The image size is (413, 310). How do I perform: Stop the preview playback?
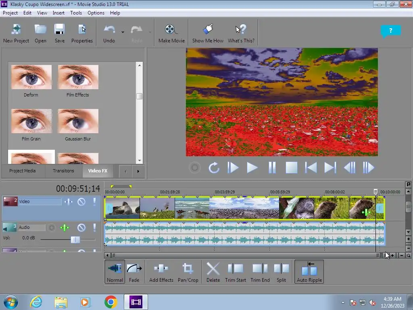[291, 168]
